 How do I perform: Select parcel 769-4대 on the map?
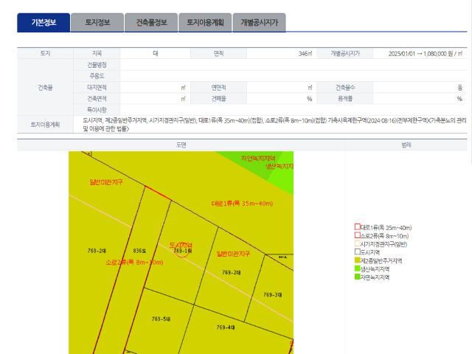coord(225,327)
